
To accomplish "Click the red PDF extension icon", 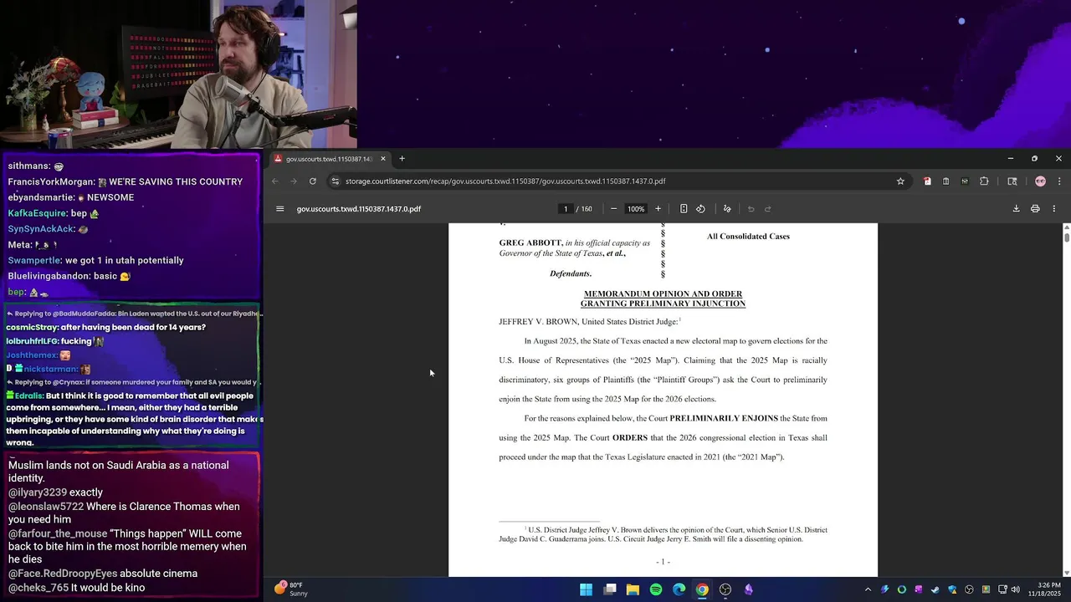I will [927, 181].
